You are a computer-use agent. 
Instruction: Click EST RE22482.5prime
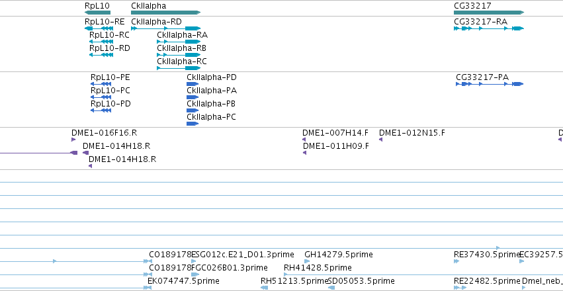click(460, 288)
